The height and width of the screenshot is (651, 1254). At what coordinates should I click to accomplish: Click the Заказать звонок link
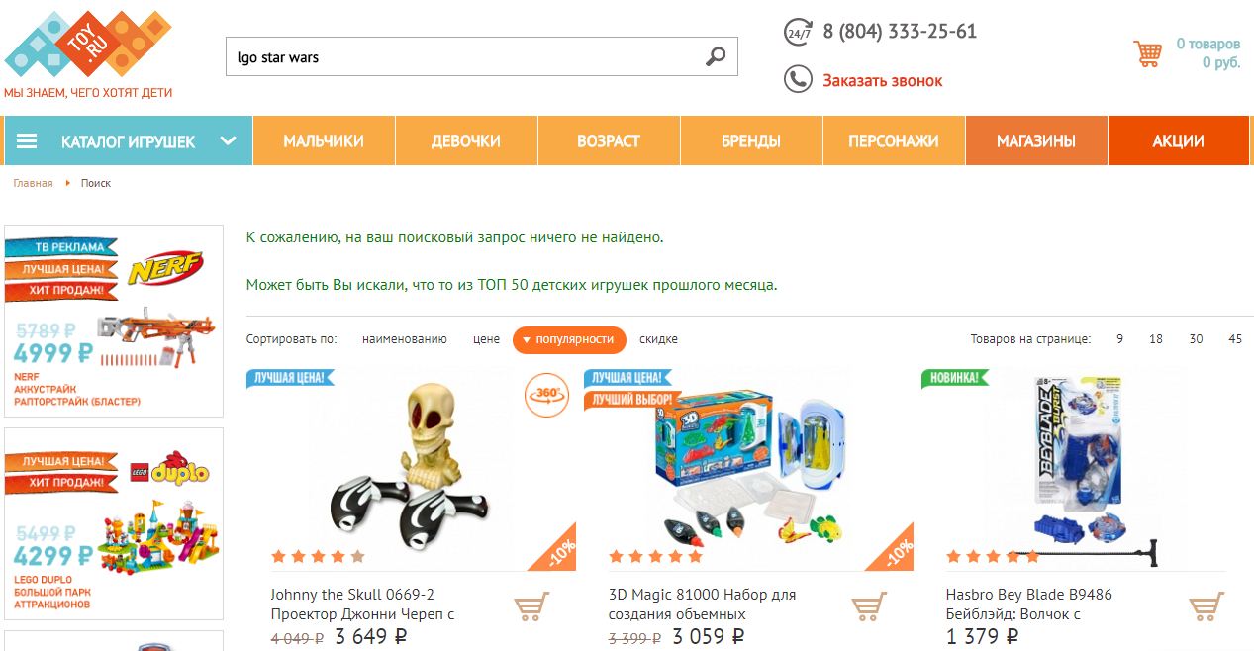(x=883, y=81)
